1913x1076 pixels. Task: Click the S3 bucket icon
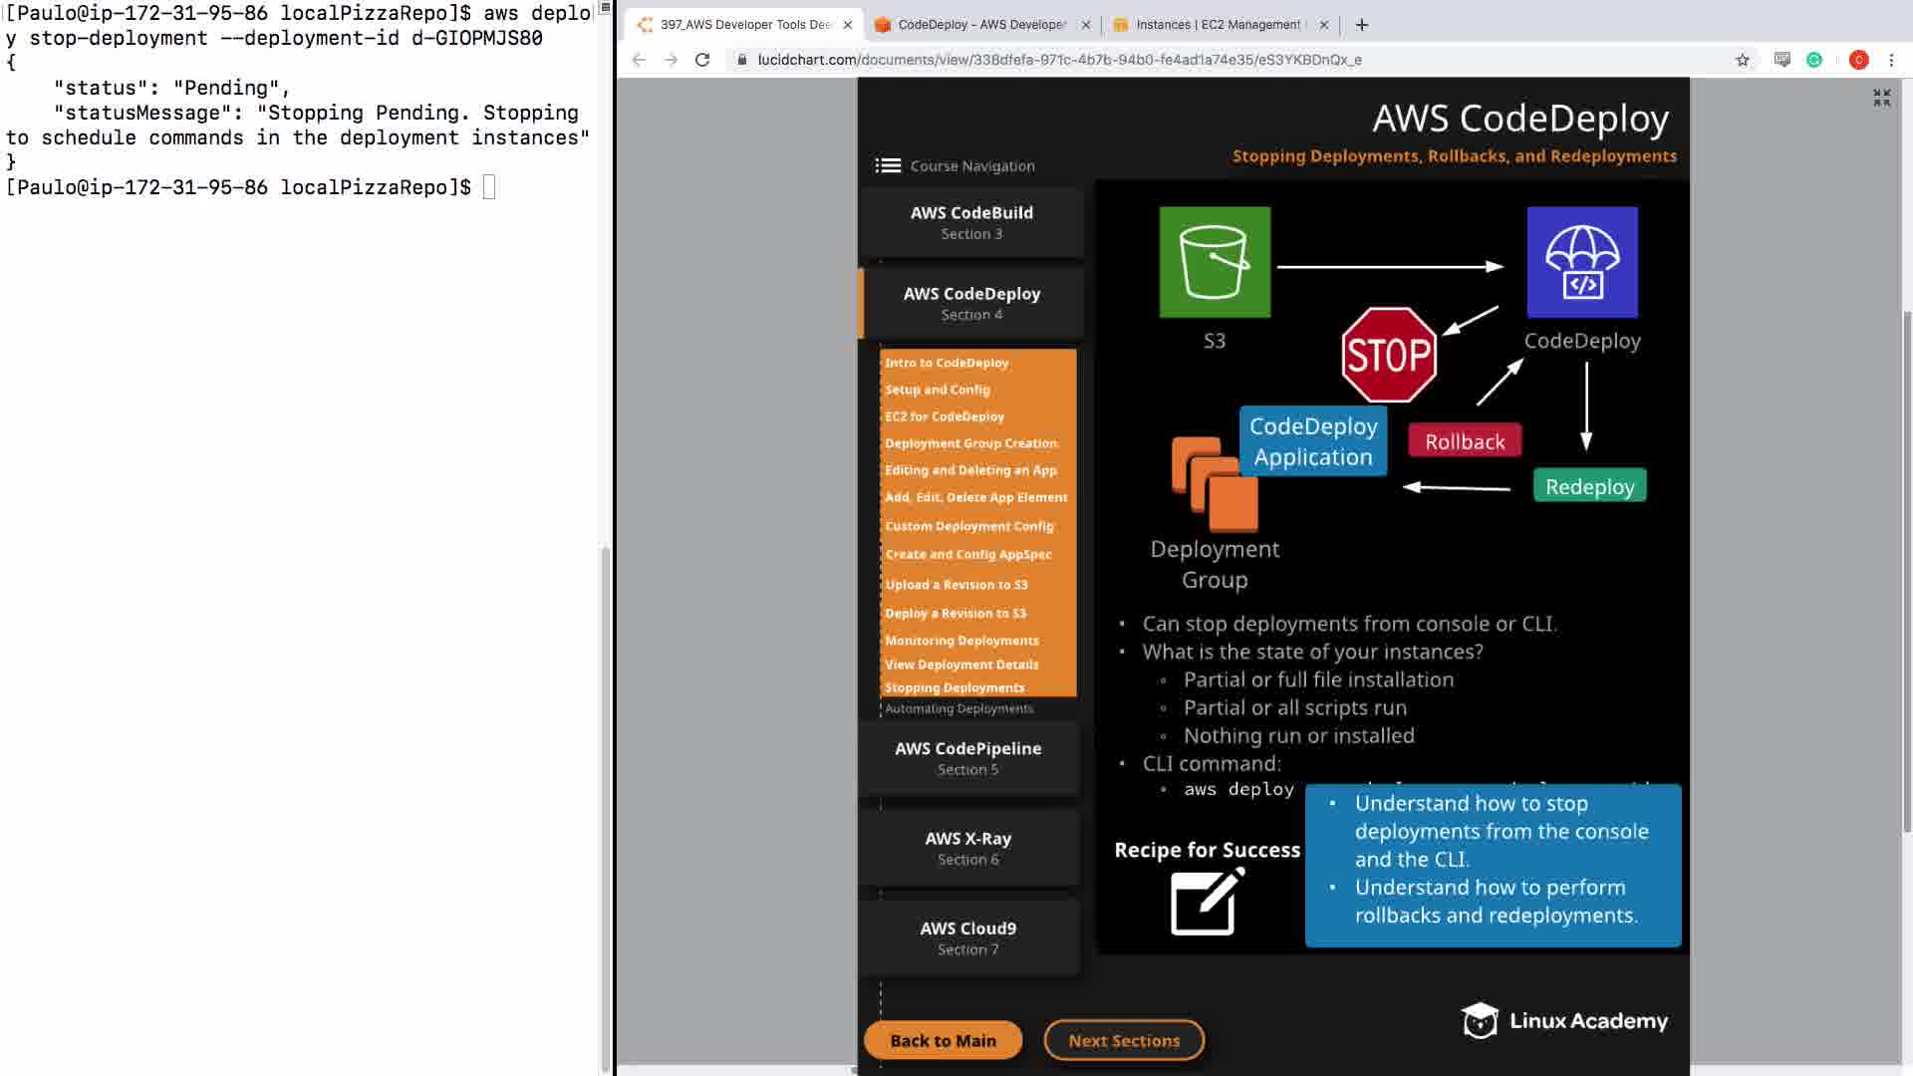[x=1215, y=262]
